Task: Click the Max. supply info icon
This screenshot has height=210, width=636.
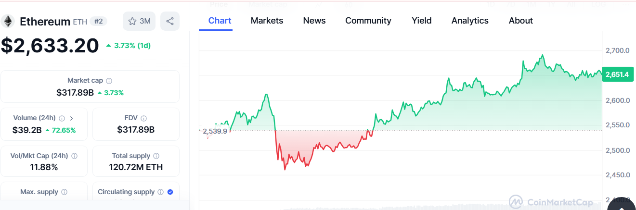Action: [65, 192]
